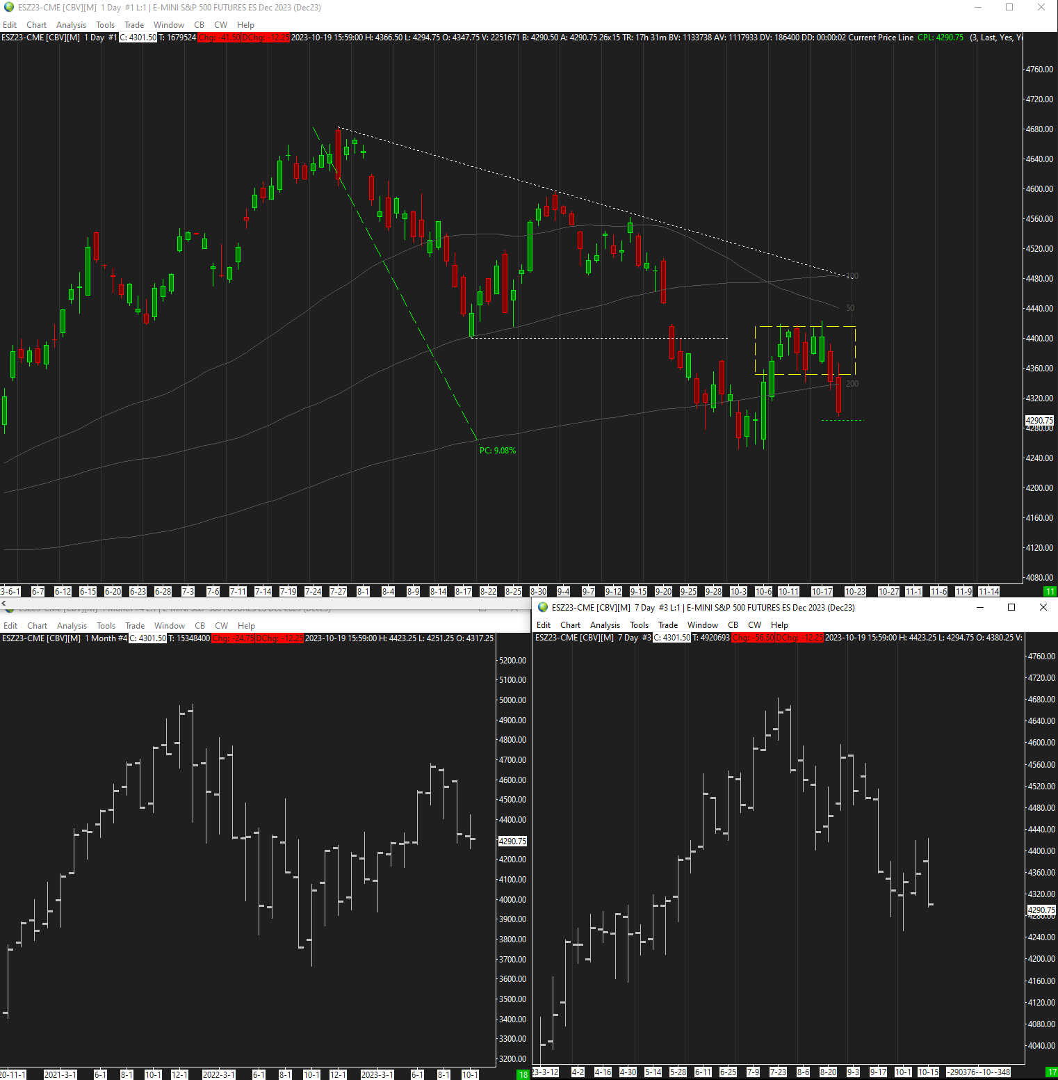Open the Trade menu in the 1 Day chart window
Viewport: 1058px width, 1080px height.
pos(134,25)
